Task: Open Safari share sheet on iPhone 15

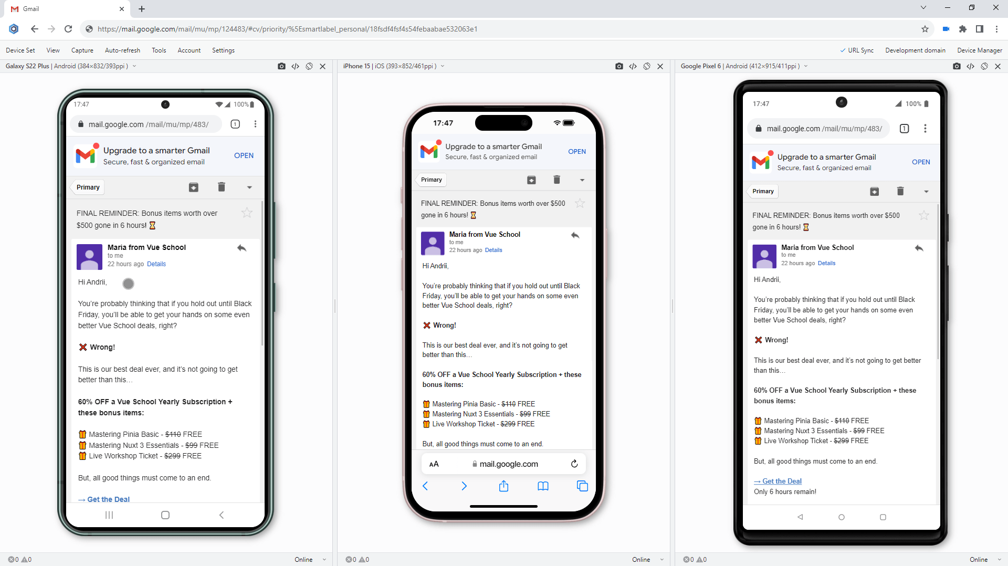Action: pyautogui.click(x=503, y=486)
